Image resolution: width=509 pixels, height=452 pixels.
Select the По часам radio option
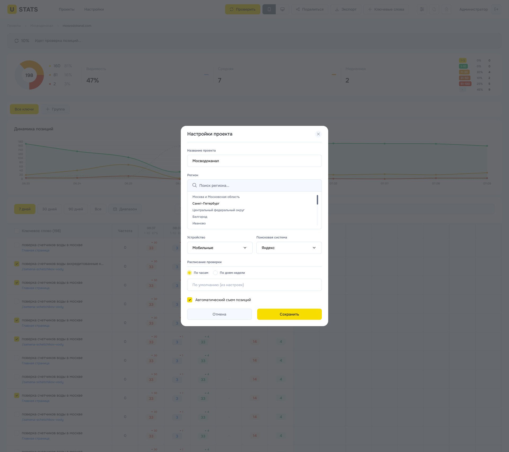coord(189,273)
